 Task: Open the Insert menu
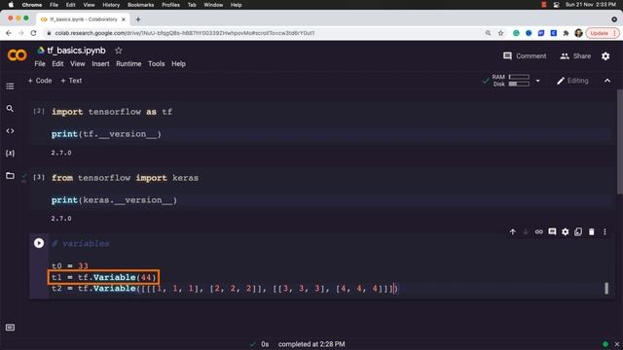pyautogui.click(x=100, y=64)
